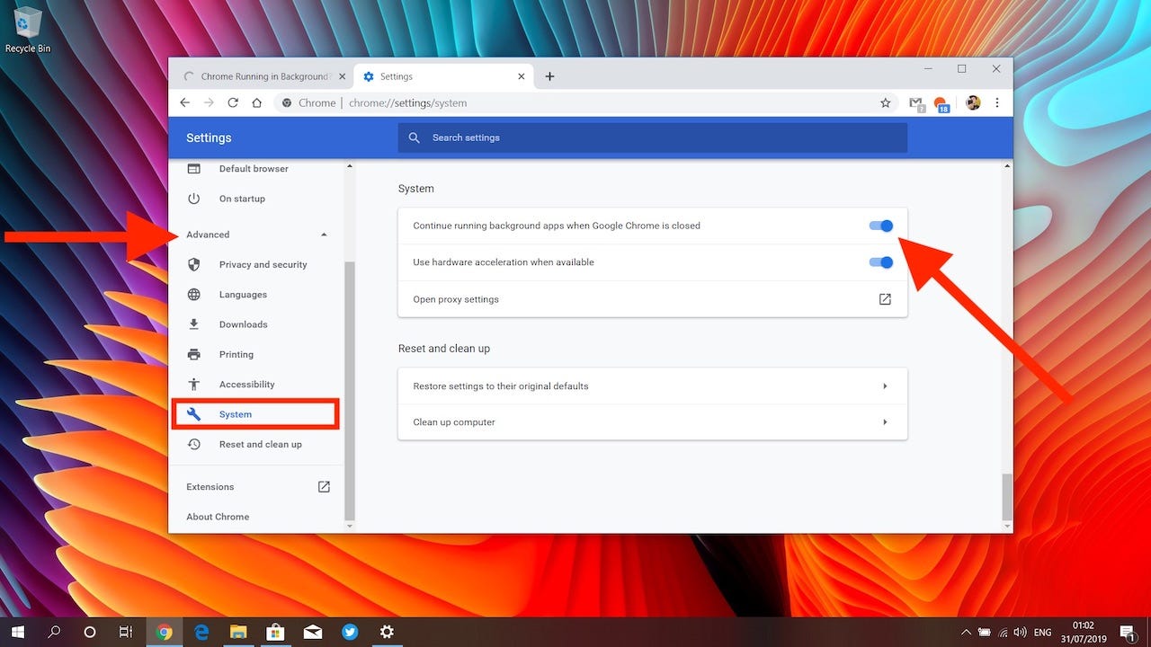Image resolution: width=1151 pixels, height=647 pixels.
Task: Turn off continue running background apps toggle
Action: click(881, 226)
